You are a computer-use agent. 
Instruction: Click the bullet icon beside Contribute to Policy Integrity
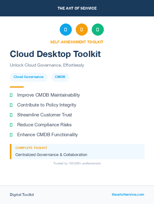(x=11, y=105)
